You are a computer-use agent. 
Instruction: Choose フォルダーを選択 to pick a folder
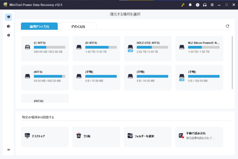(x=148, y=137)
